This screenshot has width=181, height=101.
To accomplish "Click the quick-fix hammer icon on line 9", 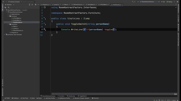I will [45, 29].
